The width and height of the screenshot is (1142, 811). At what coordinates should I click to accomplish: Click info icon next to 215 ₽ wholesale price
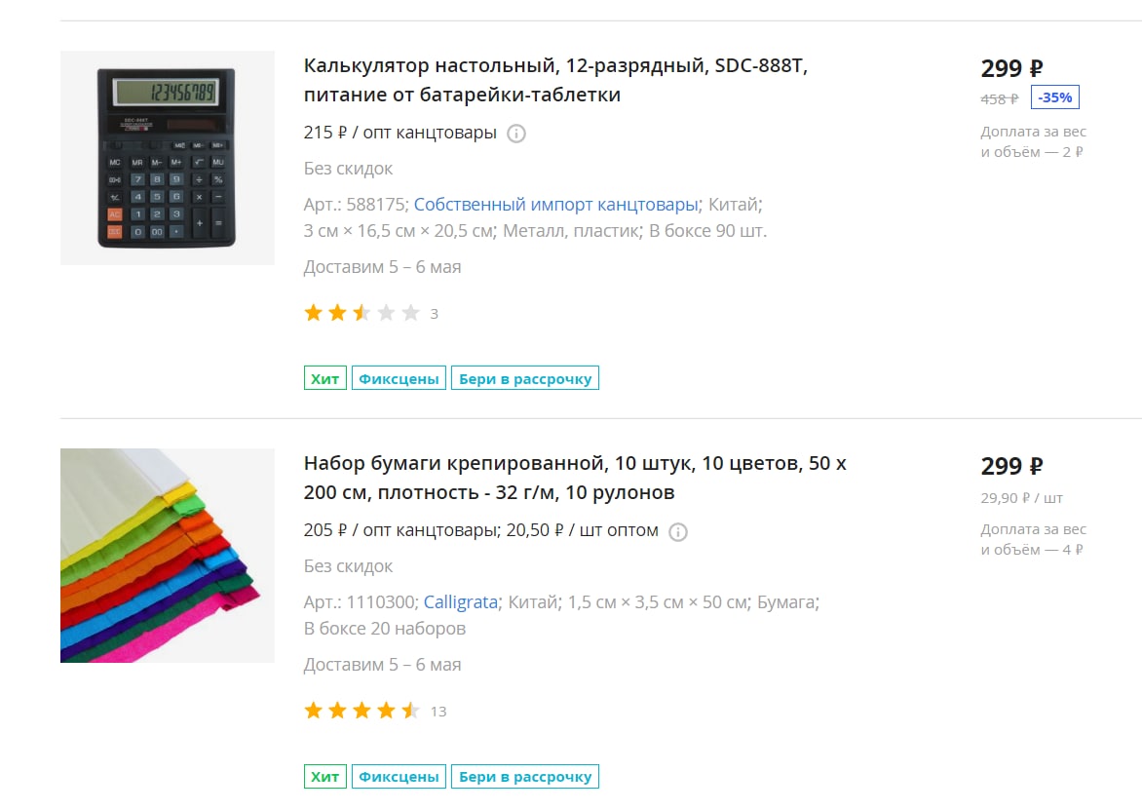click(x=516, y=134)
